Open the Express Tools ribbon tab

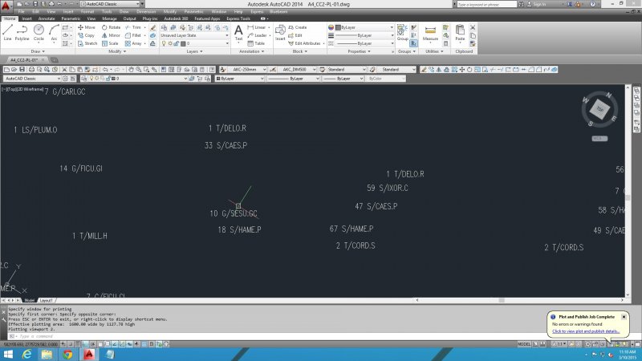[x=238, y=18]
